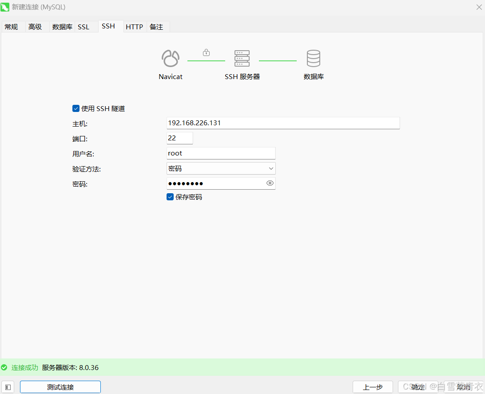The width and height of the screenshot is (485, 394).
Task: Uncheck the 保存密码 checkbox
Action: click(170, 197)
